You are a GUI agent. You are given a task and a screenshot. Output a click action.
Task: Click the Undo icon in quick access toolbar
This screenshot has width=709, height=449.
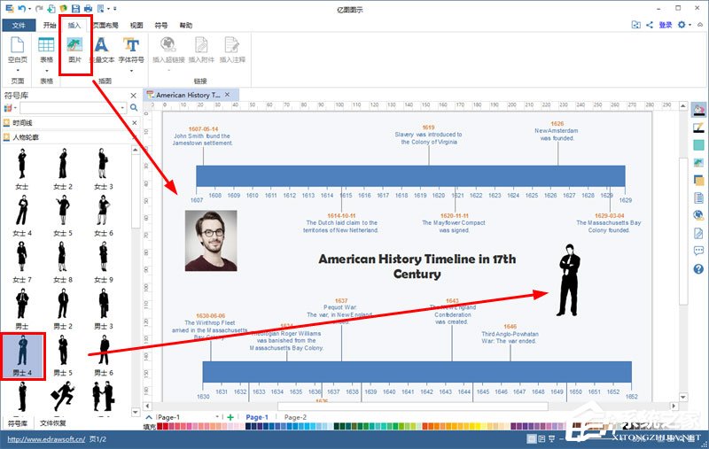coord(21,8)
